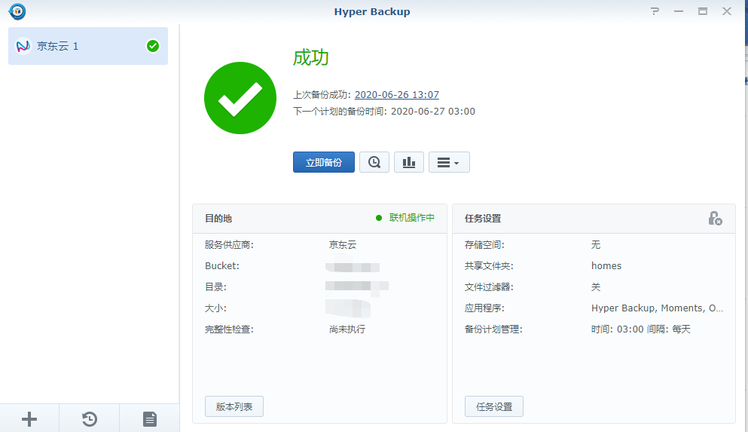Add a new backup task with plus icon
This screenshot has width=748, height=432.
[29, 419]
